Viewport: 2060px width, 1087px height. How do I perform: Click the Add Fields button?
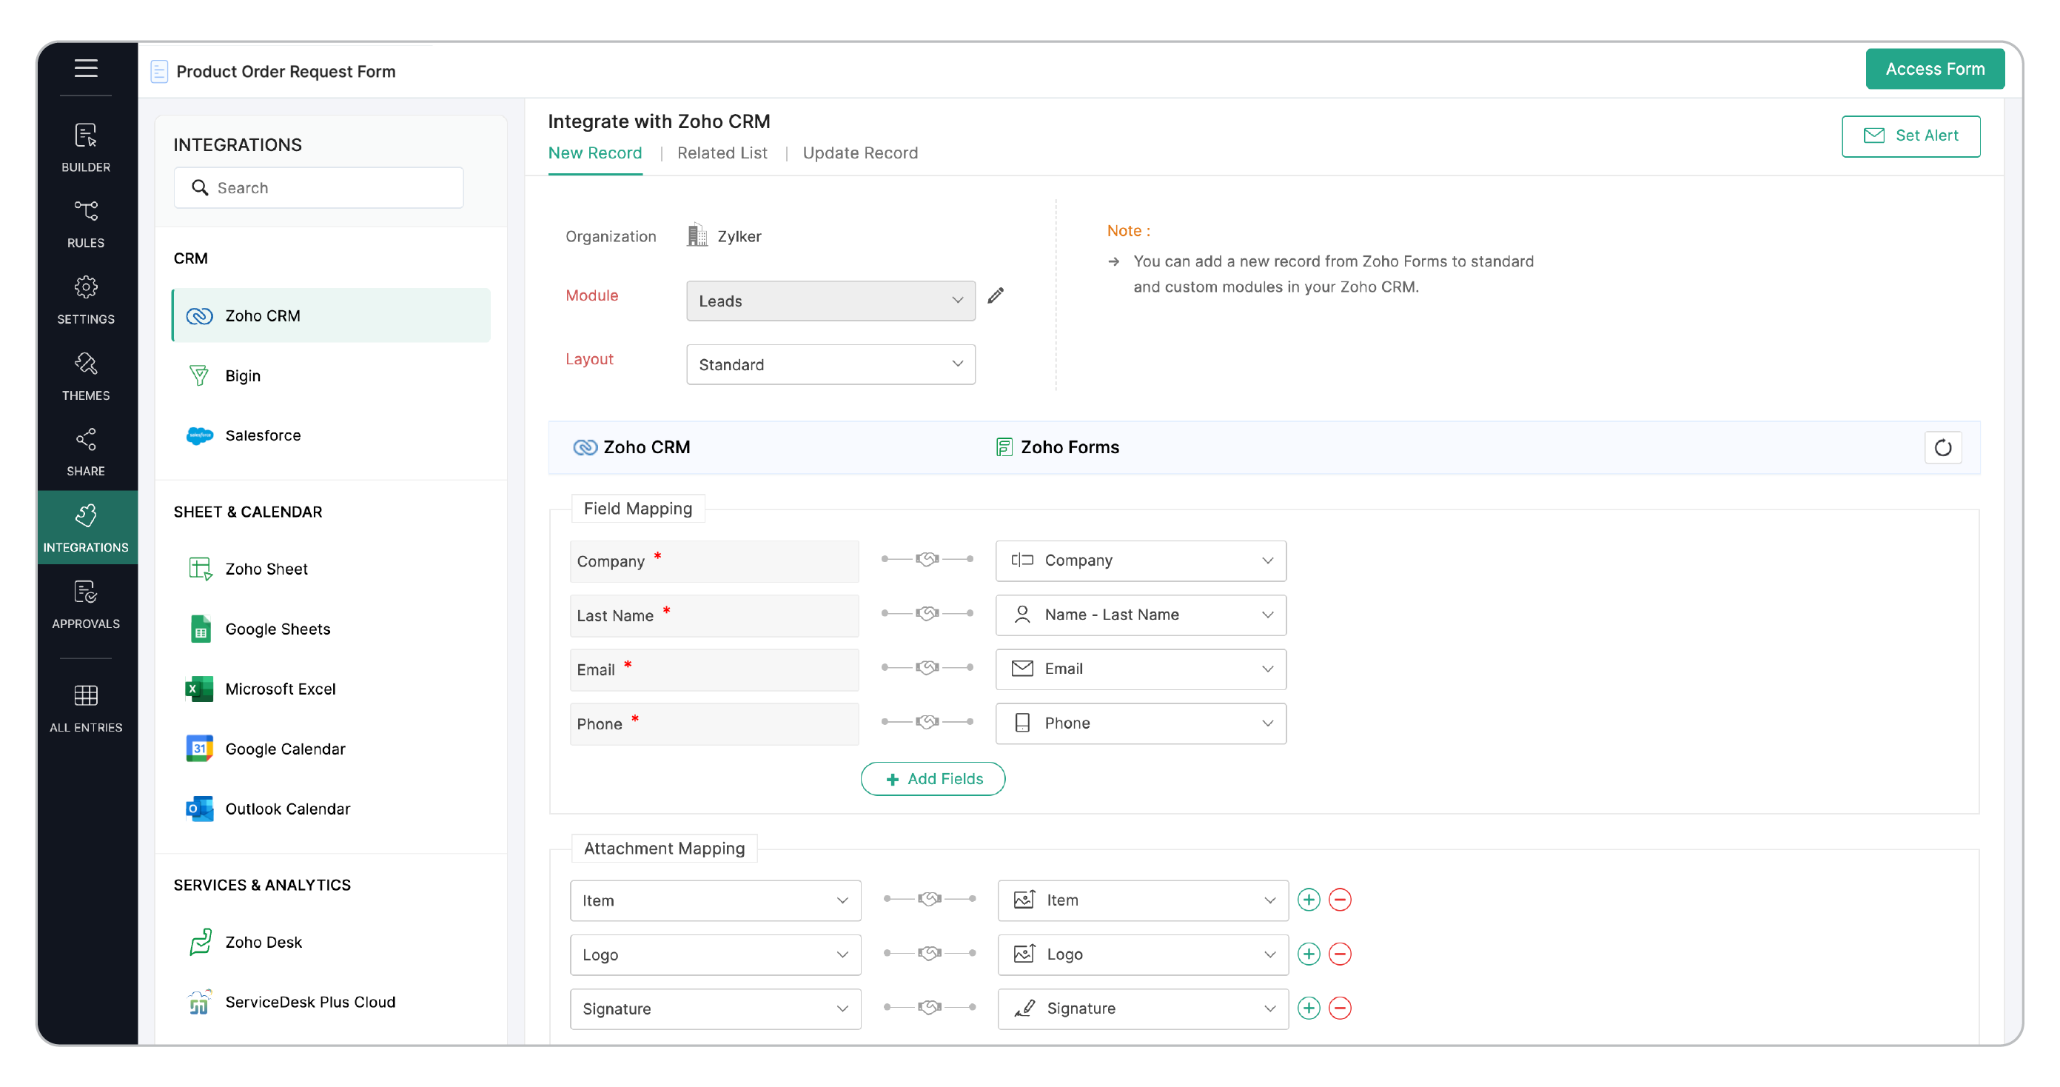click(933, 778)
